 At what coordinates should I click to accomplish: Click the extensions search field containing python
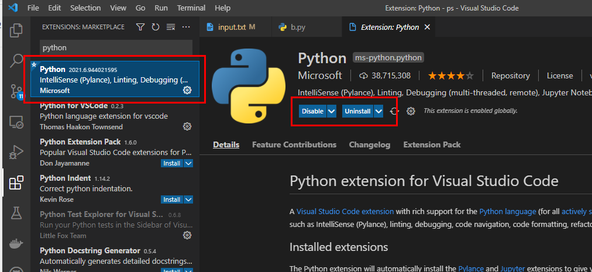pyautogui.click(x=116, y=48)
